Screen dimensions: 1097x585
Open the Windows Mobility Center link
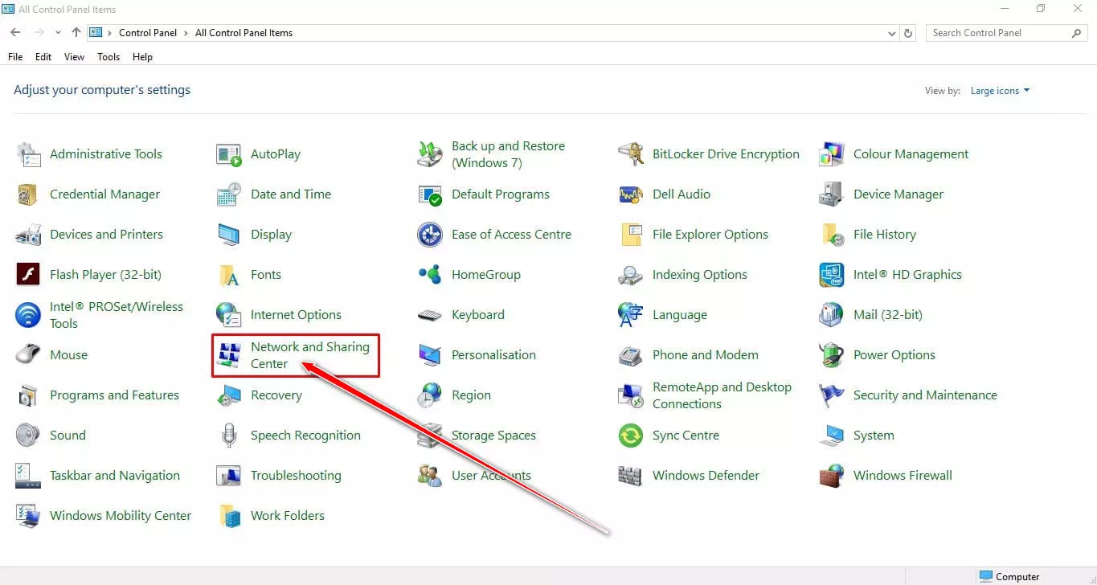121,516
